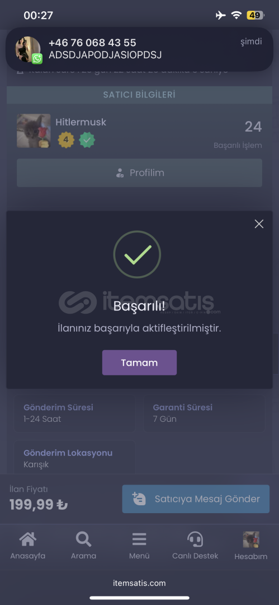Screen dimensions: 279x605
Task: Tap the gold level 4 badge
Action: pyautogui.click(x=66, y=140)
